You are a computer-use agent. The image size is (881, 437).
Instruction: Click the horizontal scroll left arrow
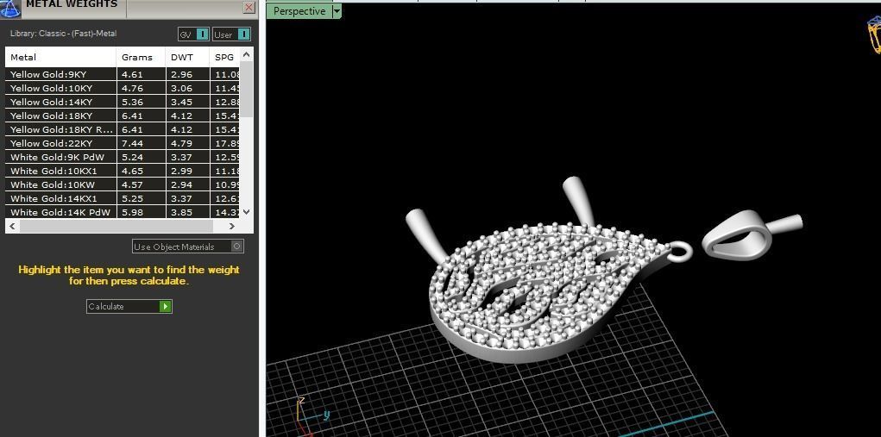pos(12,226)
